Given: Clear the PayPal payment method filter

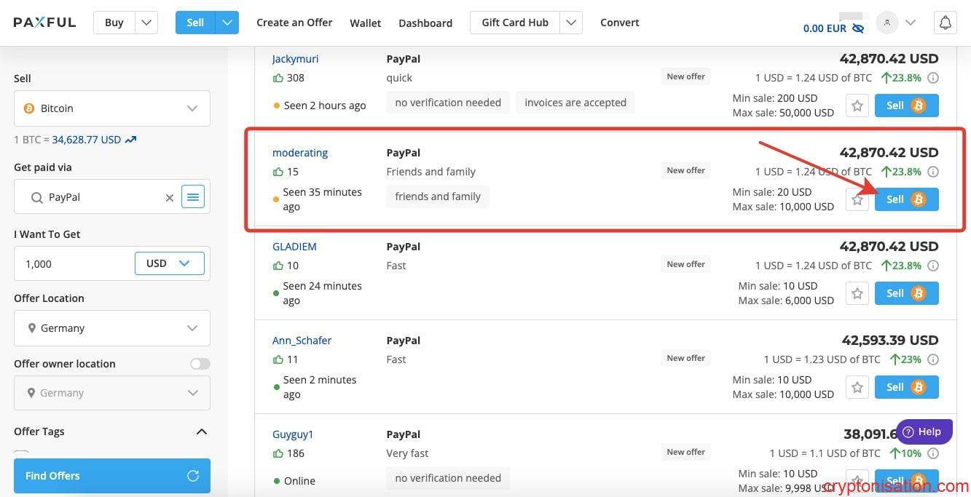Looking at the screenshot, I should click(170, 197).
